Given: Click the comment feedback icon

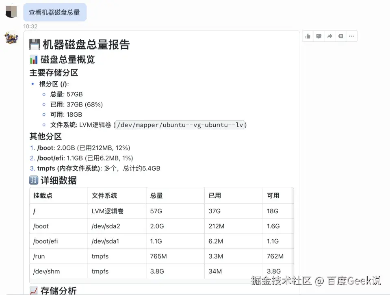Looking at the screenshot, I should [x=318, y=36].
